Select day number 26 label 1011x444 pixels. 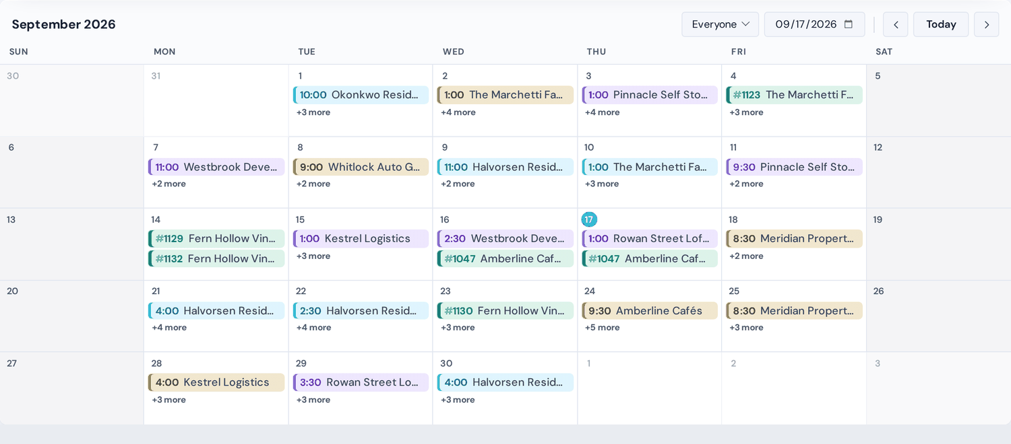coord(878,291)
